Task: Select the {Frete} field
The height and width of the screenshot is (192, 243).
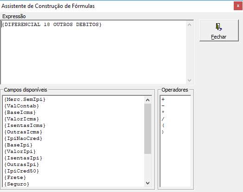Action: [x=15, y=178]
